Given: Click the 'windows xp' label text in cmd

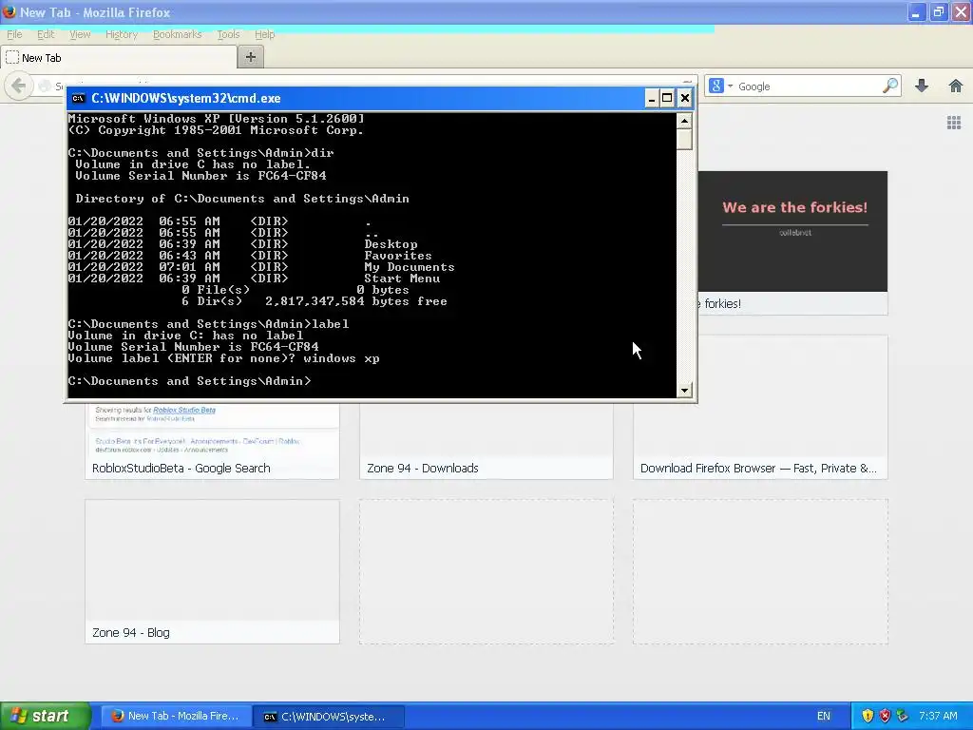Looking at the screenshot, I should point(341,358).
